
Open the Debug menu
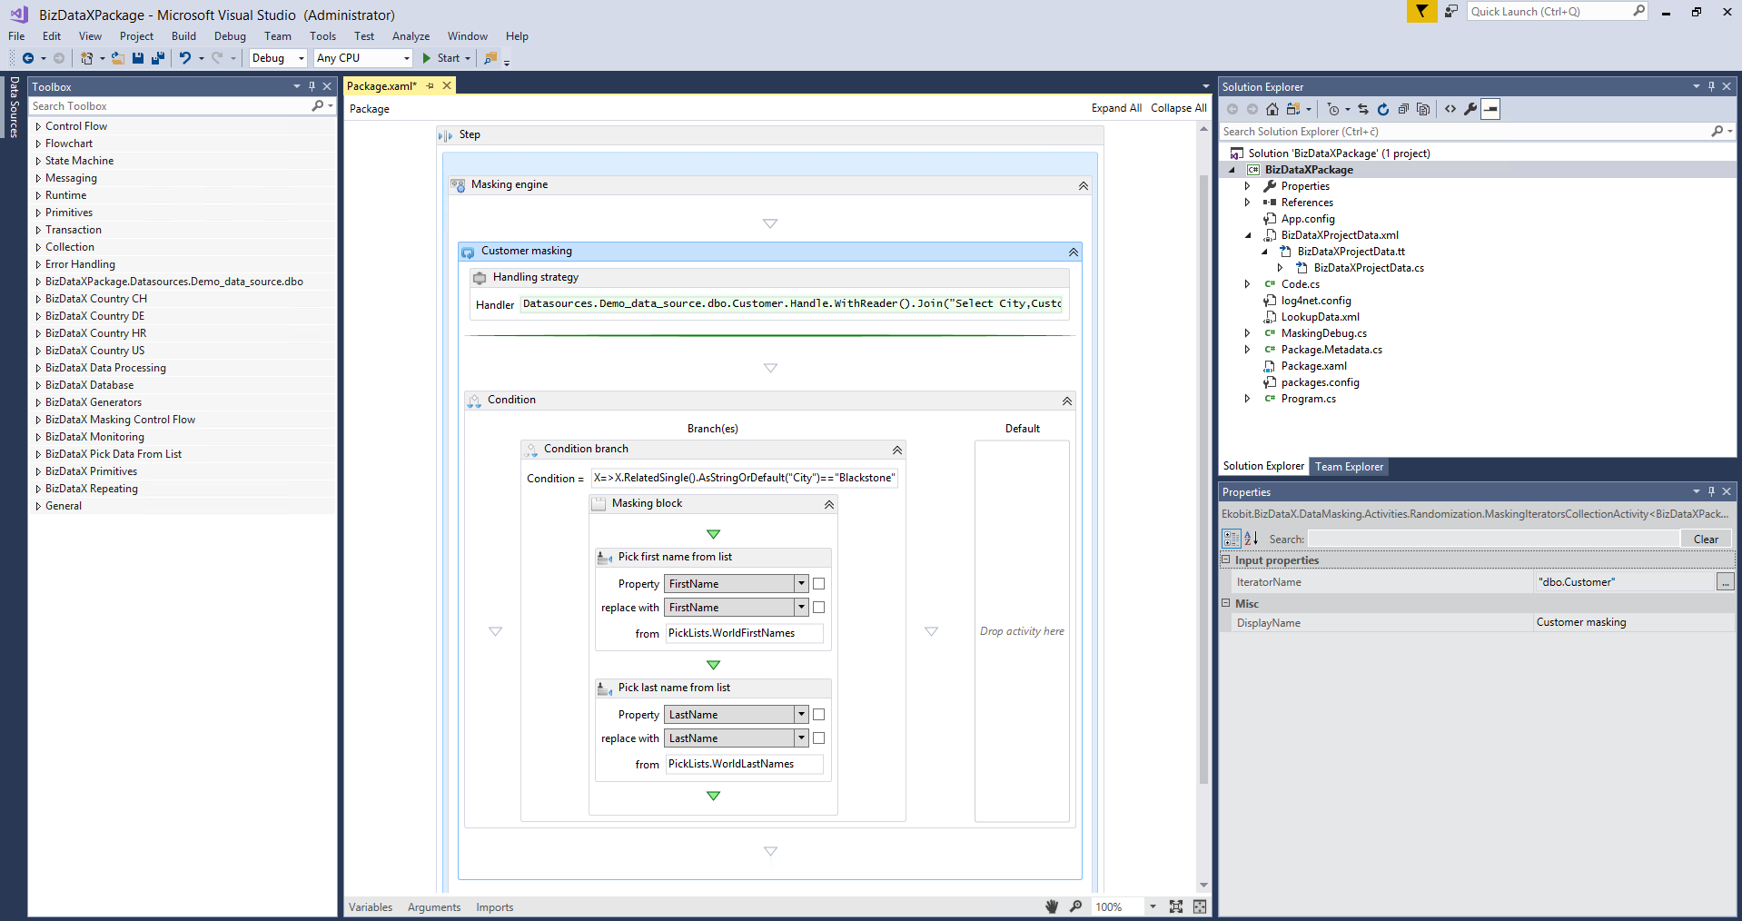click(x=230, y=36)
